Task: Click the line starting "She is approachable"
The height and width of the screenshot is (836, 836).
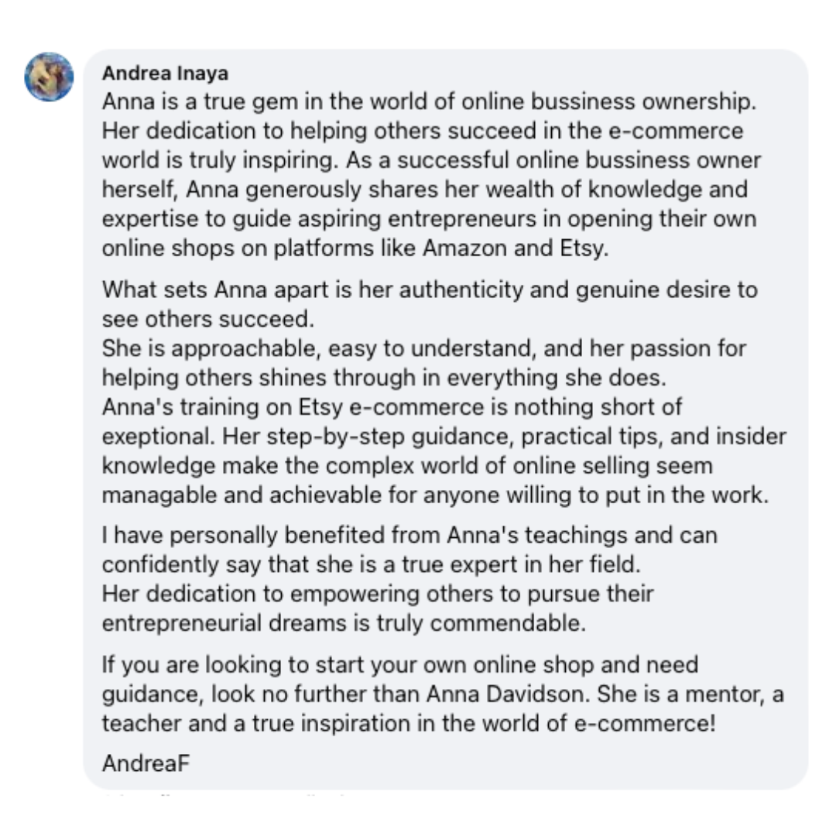Action: point(424,348)
